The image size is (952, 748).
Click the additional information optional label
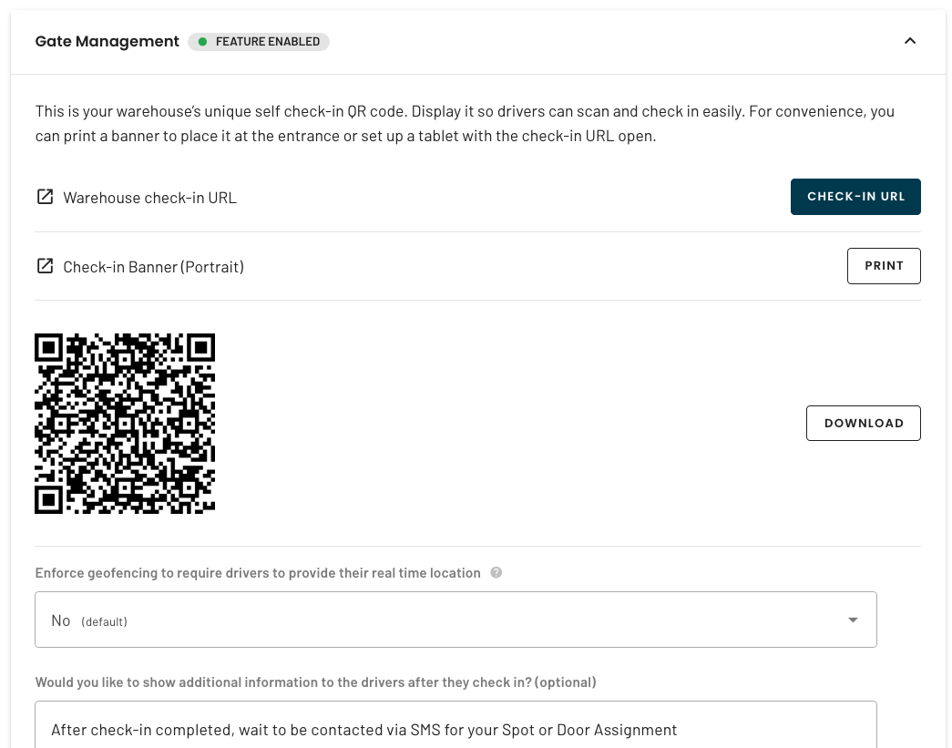pyautogui.click(x=316, y=682)
